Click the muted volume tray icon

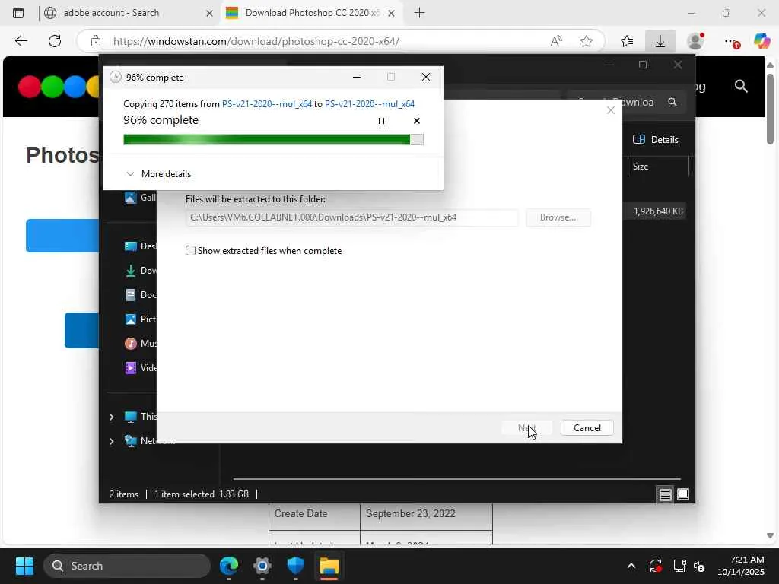tap(699, 566)
